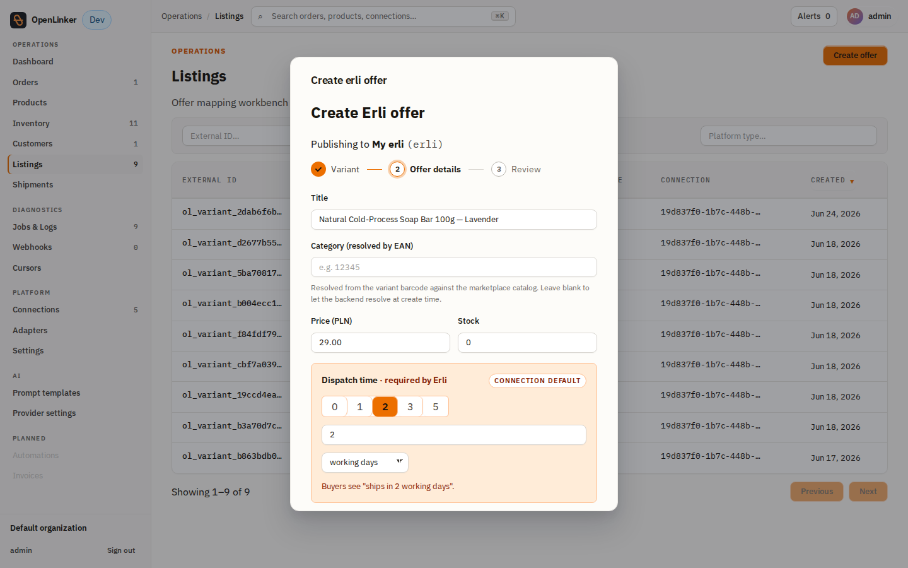Click the Price (PLN) field
Image resolution: width=908 pixels, height=568 pixels.
click(380, 343)
